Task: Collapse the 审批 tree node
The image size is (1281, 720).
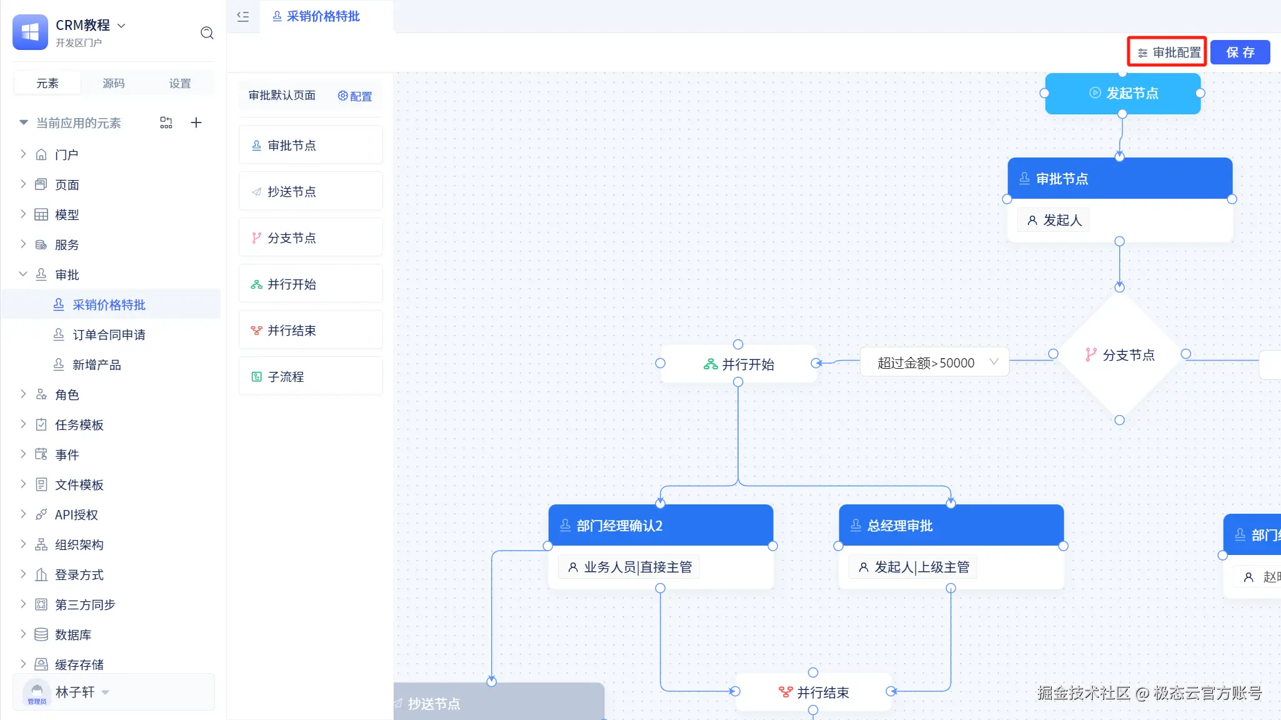Action: tap(23, 274)
